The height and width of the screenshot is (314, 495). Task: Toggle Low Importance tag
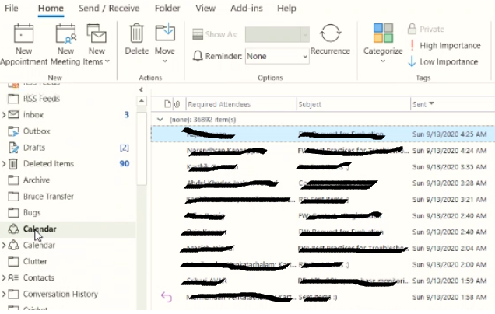click(443, 61)
